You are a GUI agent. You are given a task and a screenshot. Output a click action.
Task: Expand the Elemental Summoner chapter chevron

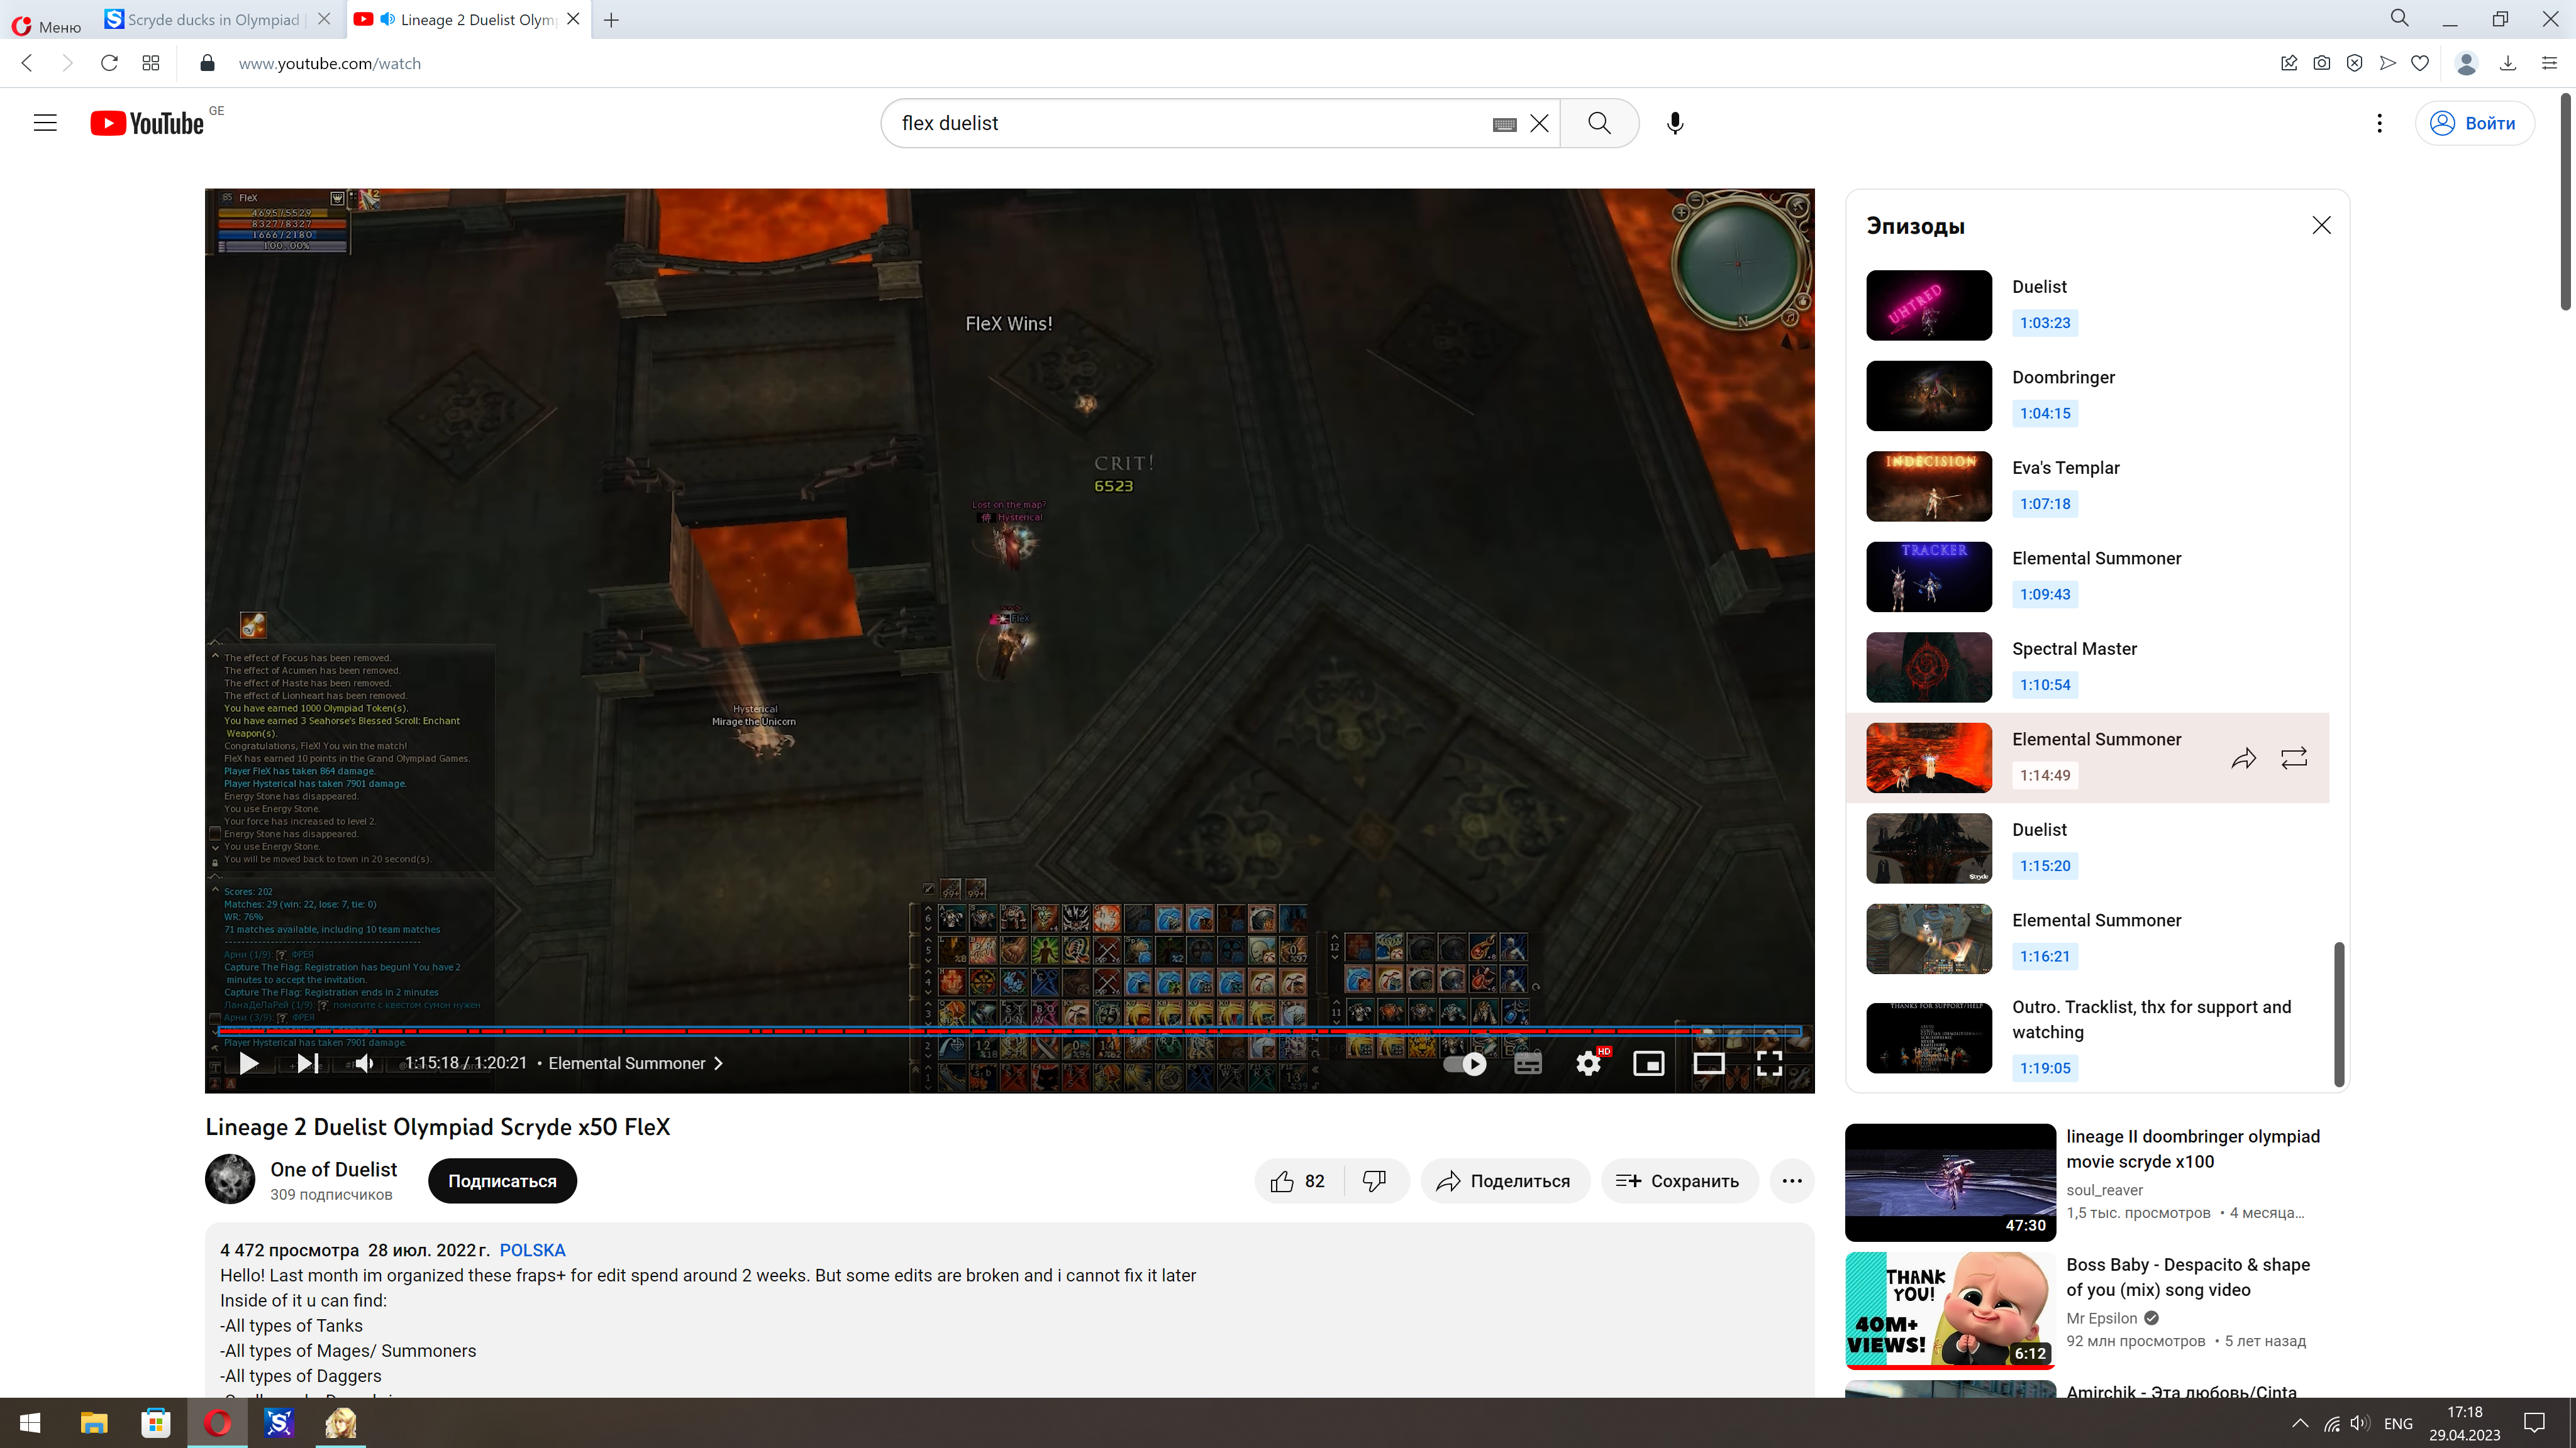(x=718, y=1063)
